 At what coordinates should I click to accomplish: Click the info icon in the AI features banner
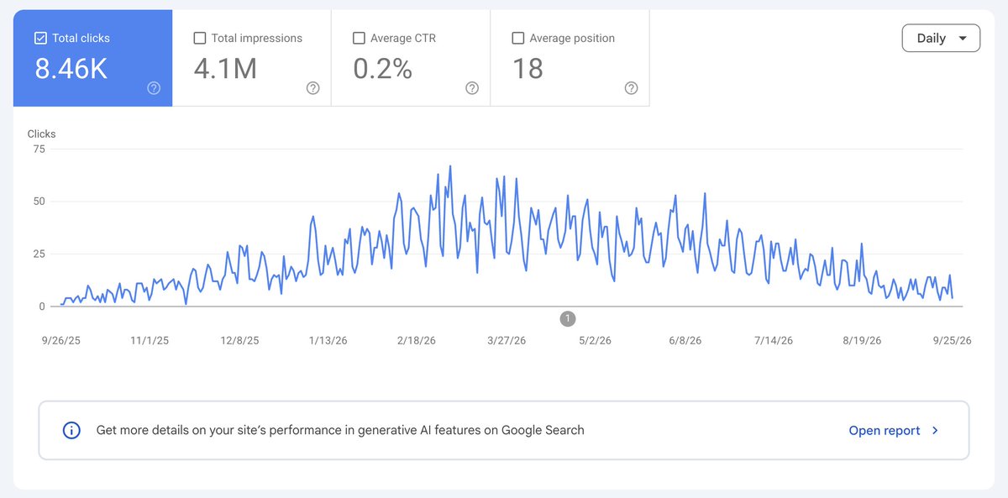click(x=72, y=430)
